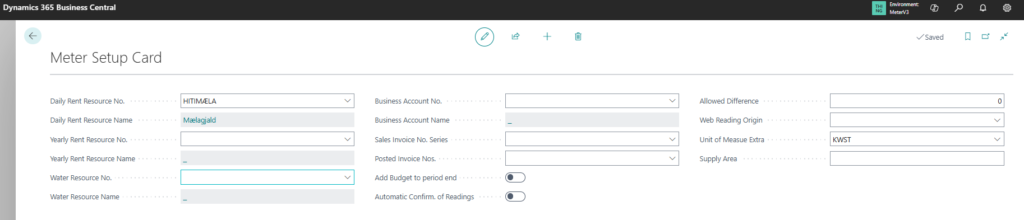Toggle Add Budget to period end
The image size is (1024, 220).
[x=515, y=177]
